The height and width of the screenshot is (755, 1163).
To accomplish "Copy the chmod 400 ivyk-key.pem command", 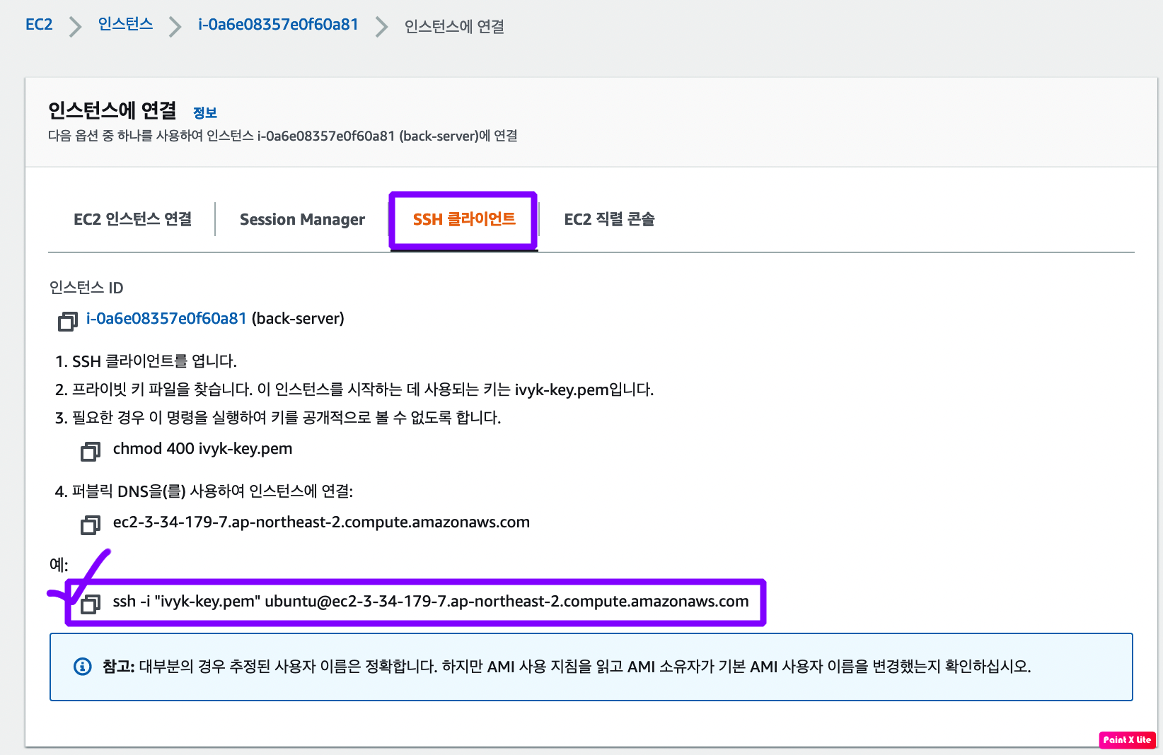I will click(x=91, y=451).
